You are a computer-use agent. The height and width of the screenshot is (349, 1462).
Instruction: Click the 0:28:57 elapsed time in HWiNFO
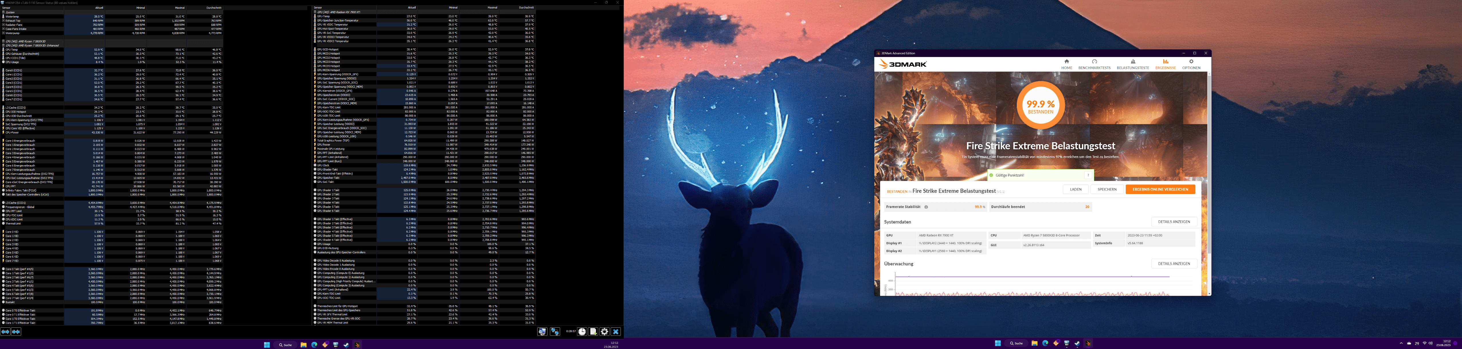(x=571, y=331)
